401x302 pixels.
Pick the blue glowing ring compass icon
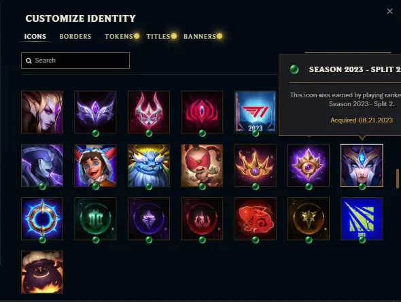pos(42,218)
